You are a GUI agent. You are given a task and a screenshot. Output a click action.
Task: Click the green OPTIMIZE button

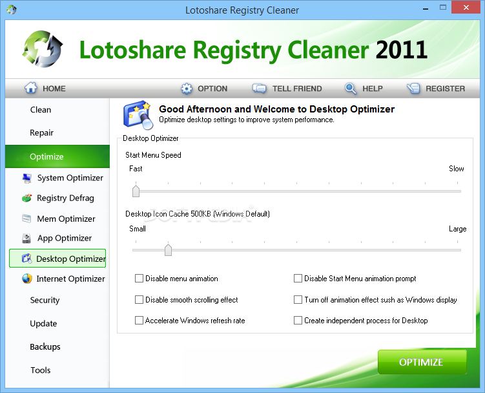(422, 362)
